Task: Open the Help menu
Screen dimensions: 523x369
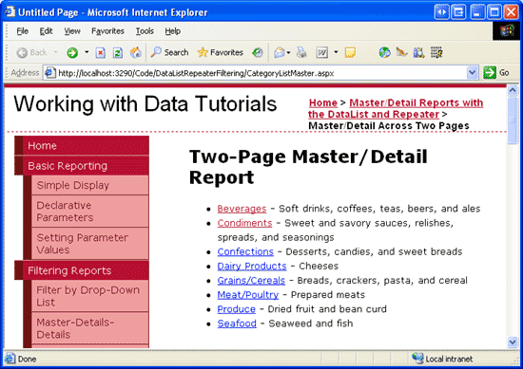Action: [172, 31]
